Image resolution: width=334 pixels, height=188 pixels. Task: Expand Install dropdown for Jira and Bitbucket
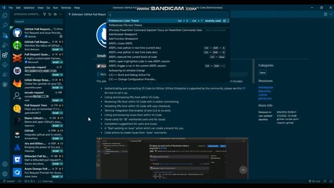click(62, 151)
